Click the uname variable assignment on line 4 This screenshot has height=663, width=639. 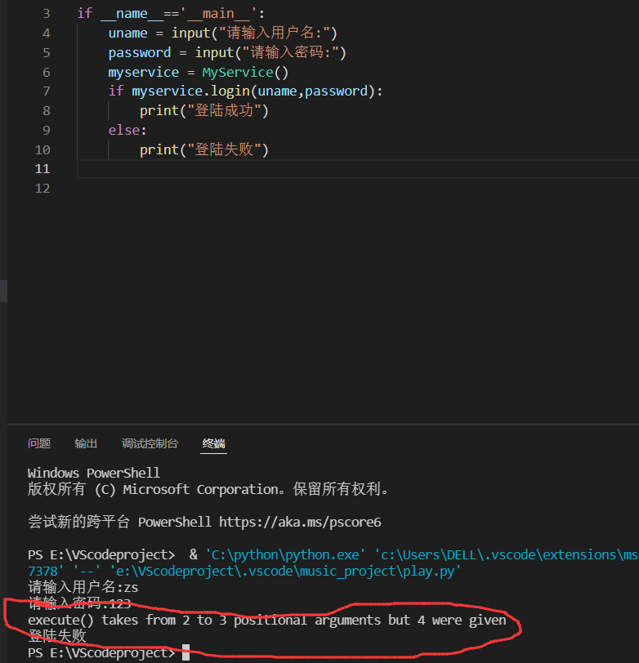[127, 33]
